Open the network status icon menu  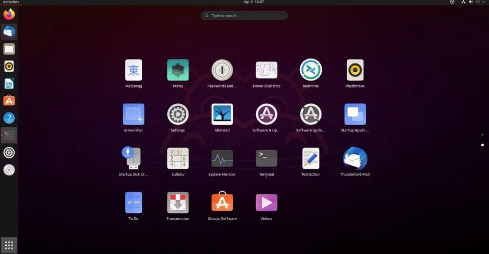point(463,2)
